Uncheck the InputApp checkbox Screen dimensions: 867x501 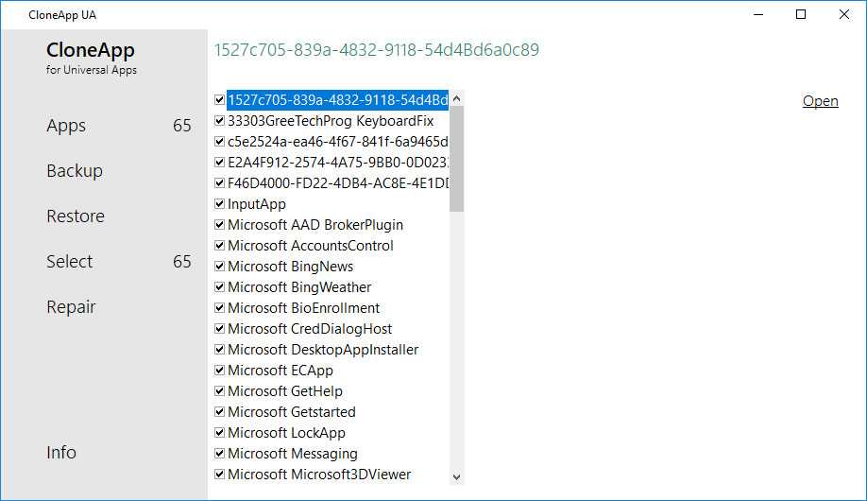tap(220, 204)
